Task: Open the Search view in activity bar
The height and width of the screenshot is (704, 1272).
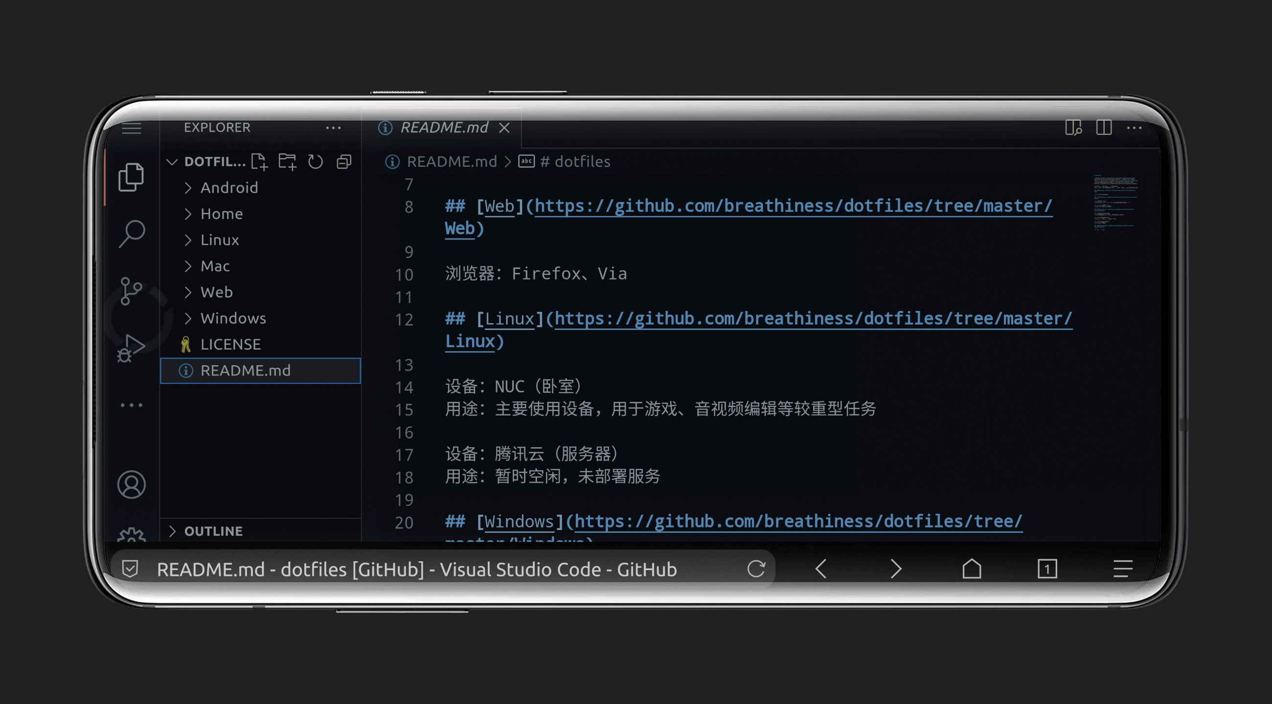Action: coord(131,233)
